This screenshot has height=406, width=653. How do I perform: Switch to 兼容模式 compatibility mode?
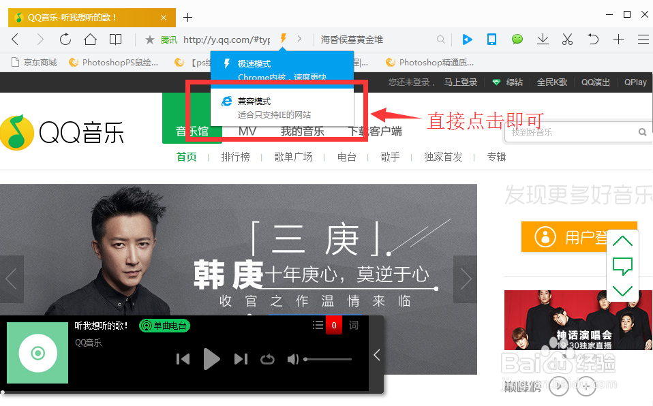[x=255, y=100]
